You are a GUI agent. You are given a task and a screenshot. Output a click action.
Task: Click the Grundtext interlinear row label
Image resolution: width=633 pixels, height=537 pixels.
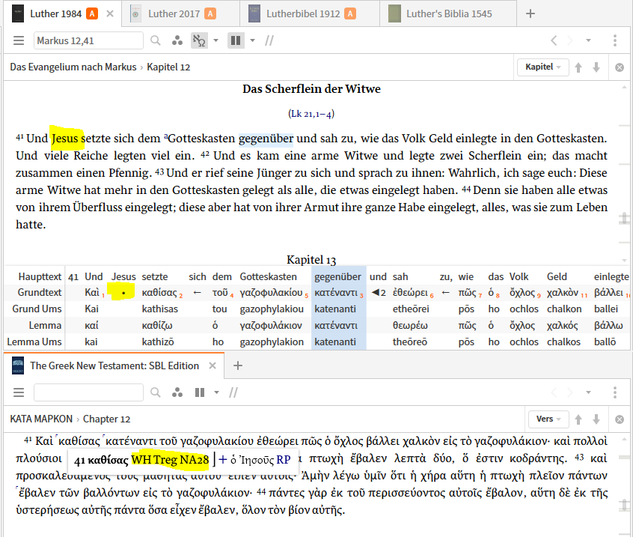[40, 293]
